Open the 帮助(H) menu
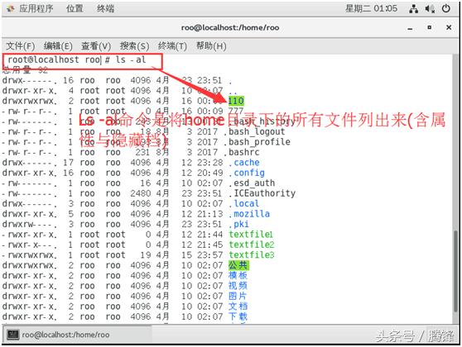Viewport: 462px width, 347px height. click(x=211, y=46)
